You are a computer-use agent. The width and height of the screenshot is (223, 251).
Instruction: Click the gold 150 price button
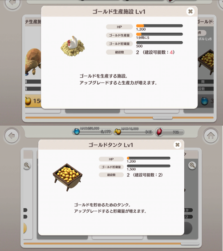coord(33,101)
